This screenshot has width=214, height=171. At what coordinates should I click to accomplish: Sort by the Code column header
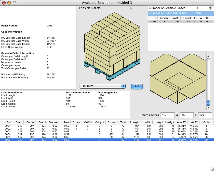tap(206, 122)
